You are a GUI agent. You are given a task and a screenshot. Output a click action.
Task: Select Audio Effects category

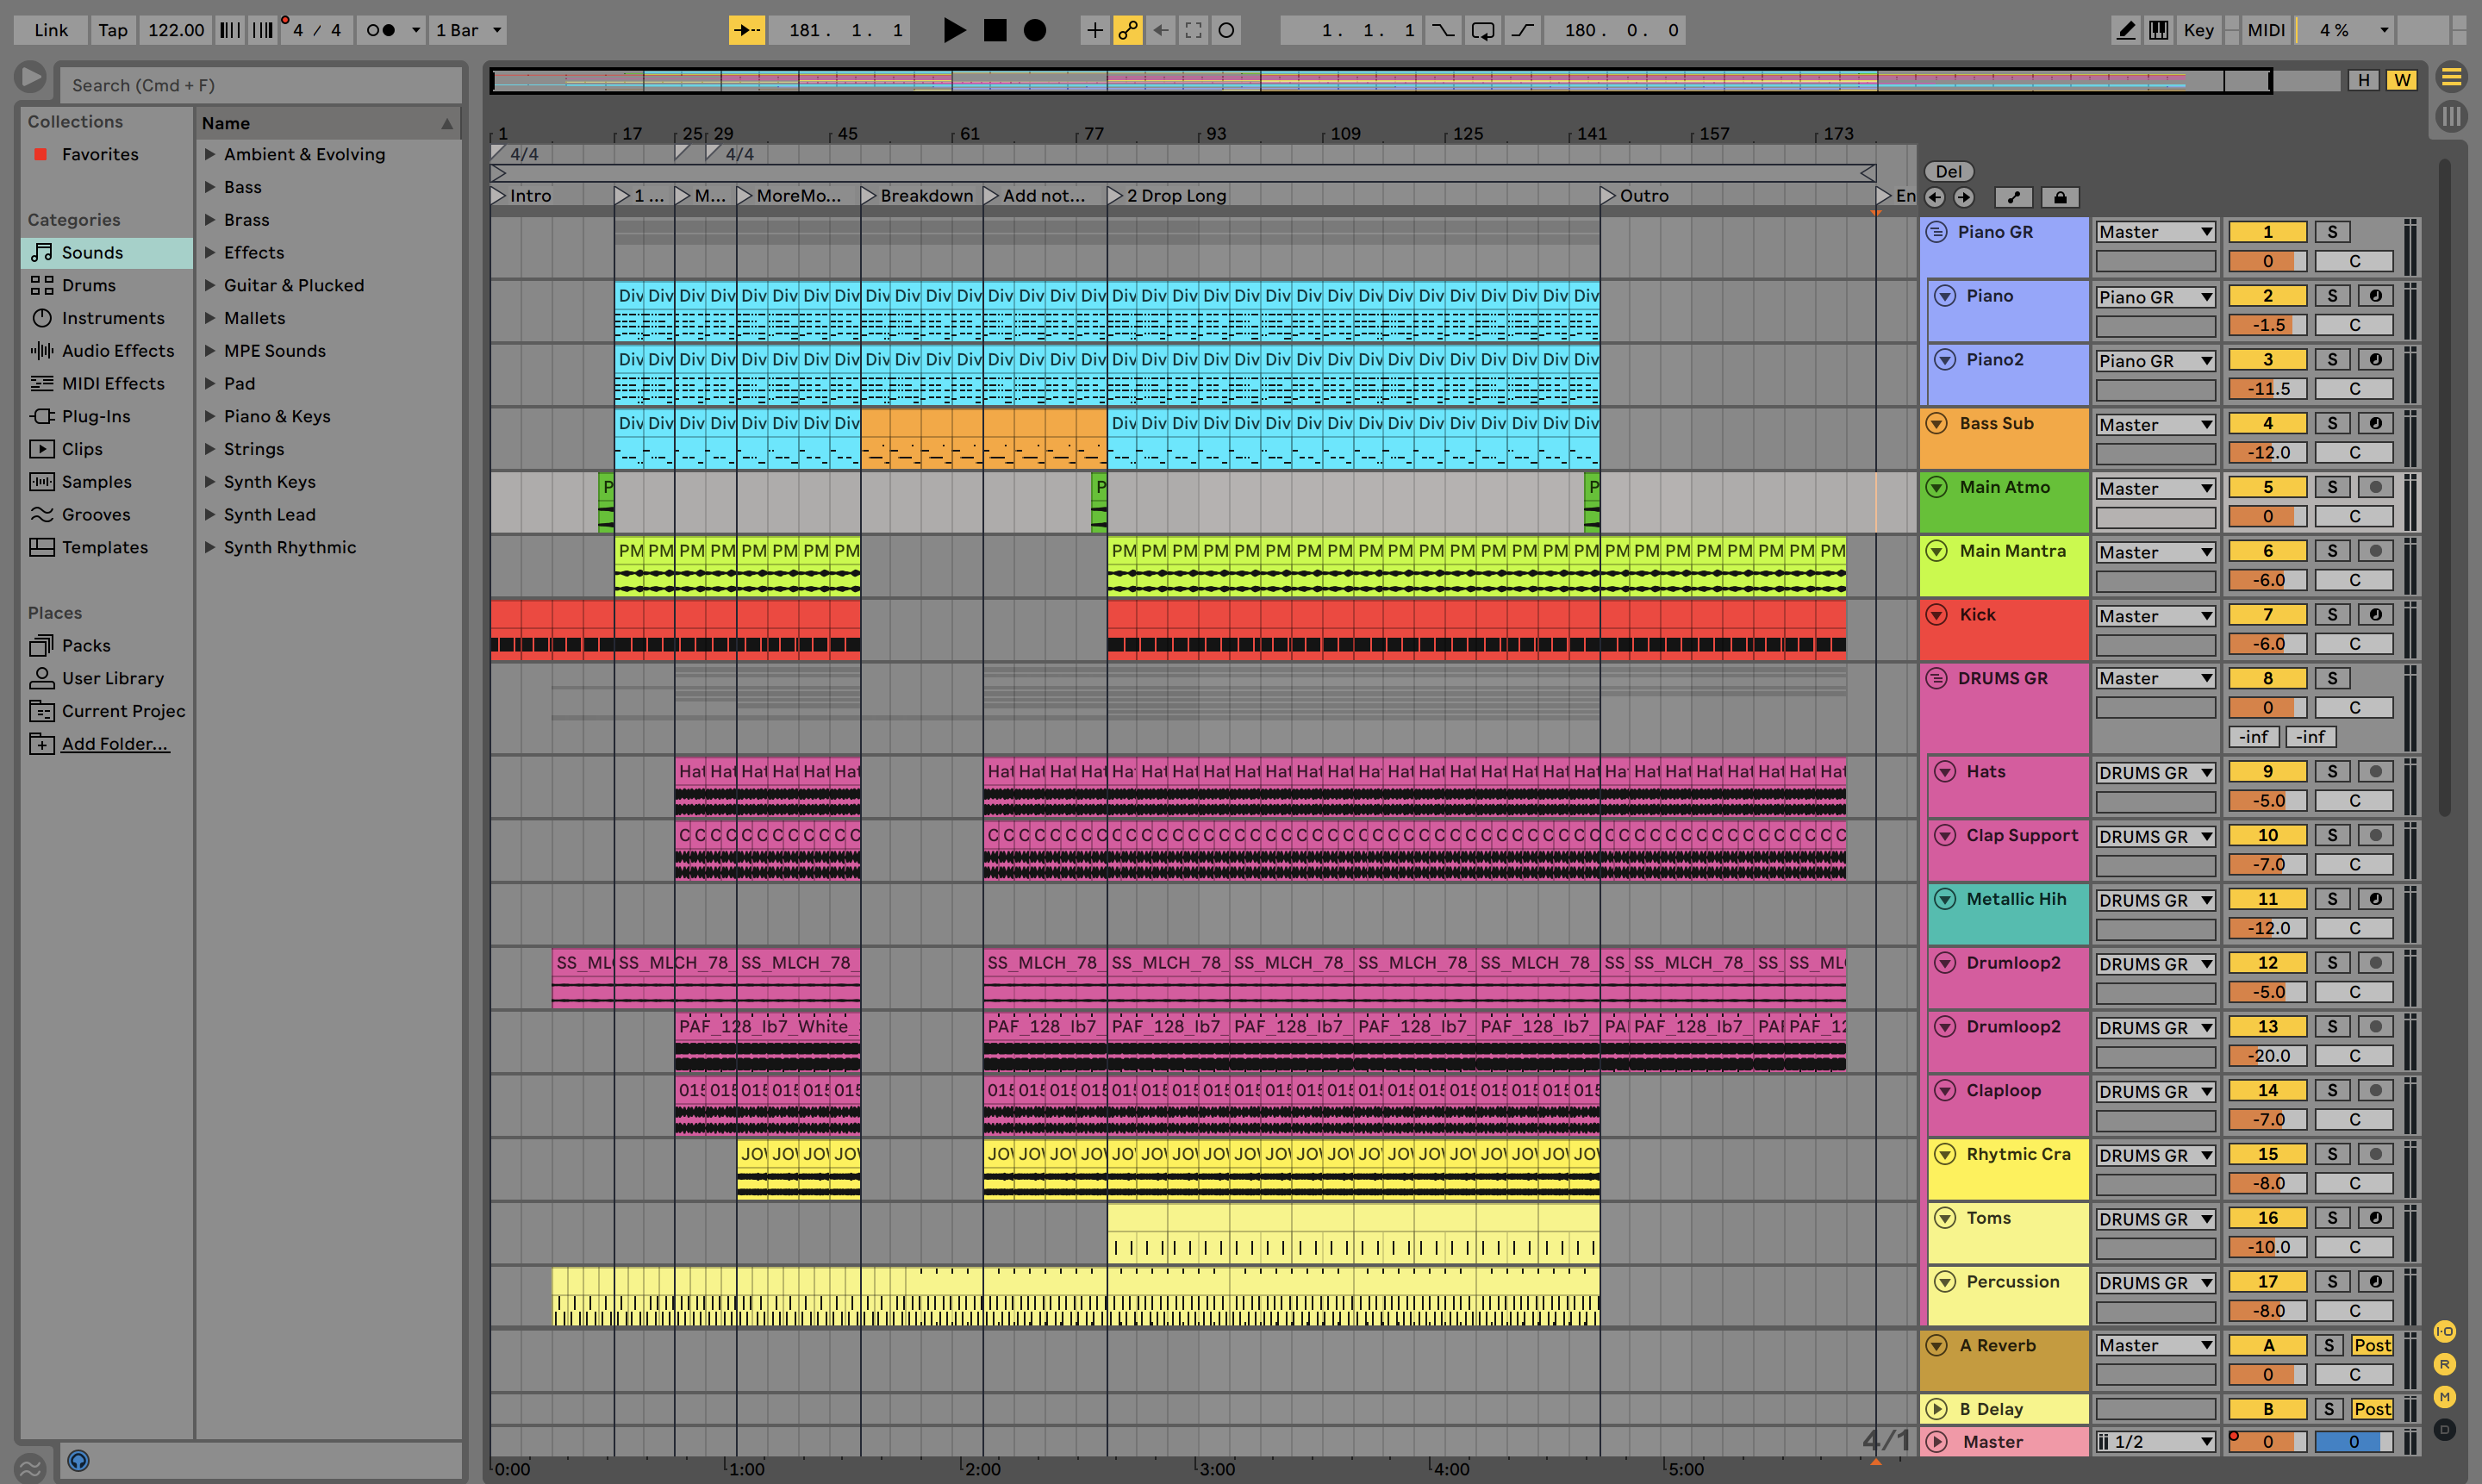(x=106, y=351)
